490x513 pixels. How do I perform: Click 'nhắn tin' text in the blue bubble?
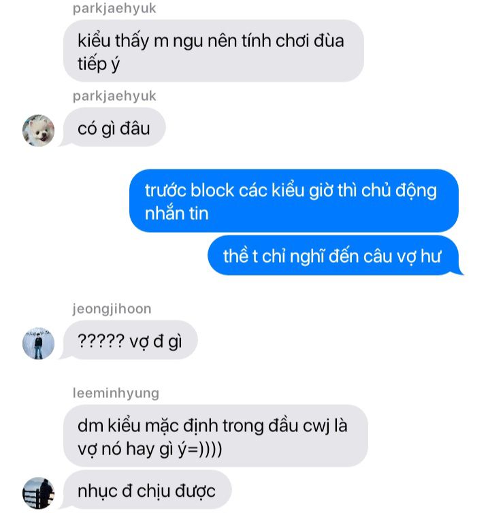[176, 213]
